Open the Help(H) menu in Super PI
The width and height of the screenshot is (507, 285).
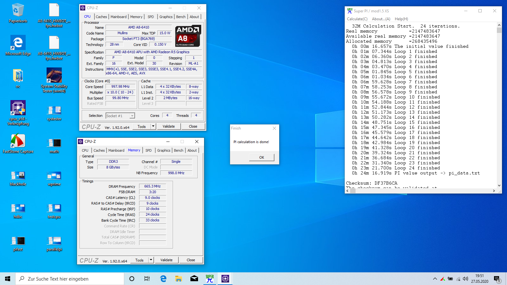[x=401, y=19]
